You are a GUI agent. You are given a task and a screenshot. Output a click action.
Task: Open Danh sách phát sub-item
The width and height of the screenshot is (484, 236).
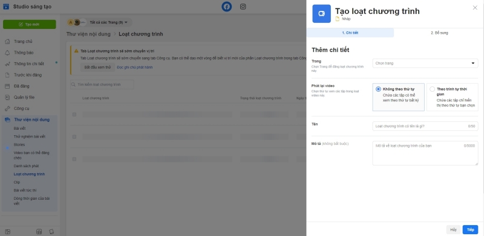[26, 166]
